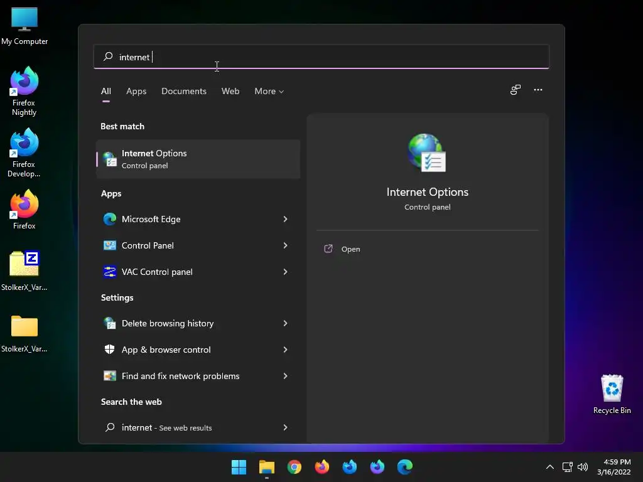This screenshot has height=482, width=643.
Task: Click network status tray icon
Action: click(568, 467)
